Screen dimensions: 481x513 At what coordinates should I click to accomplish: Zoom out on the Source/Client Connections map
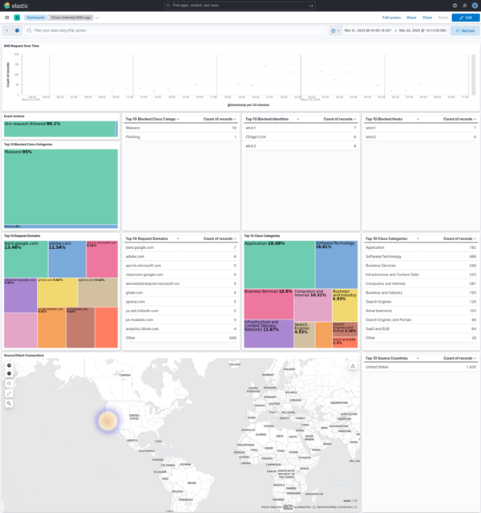click(x=10, y=373)
